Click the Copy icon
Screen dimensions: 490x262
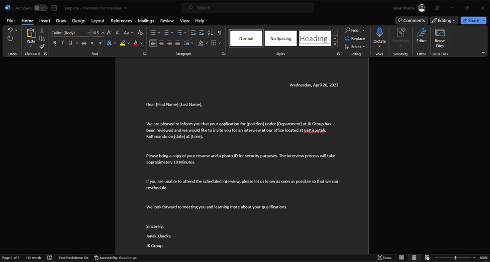pos(42,38)
